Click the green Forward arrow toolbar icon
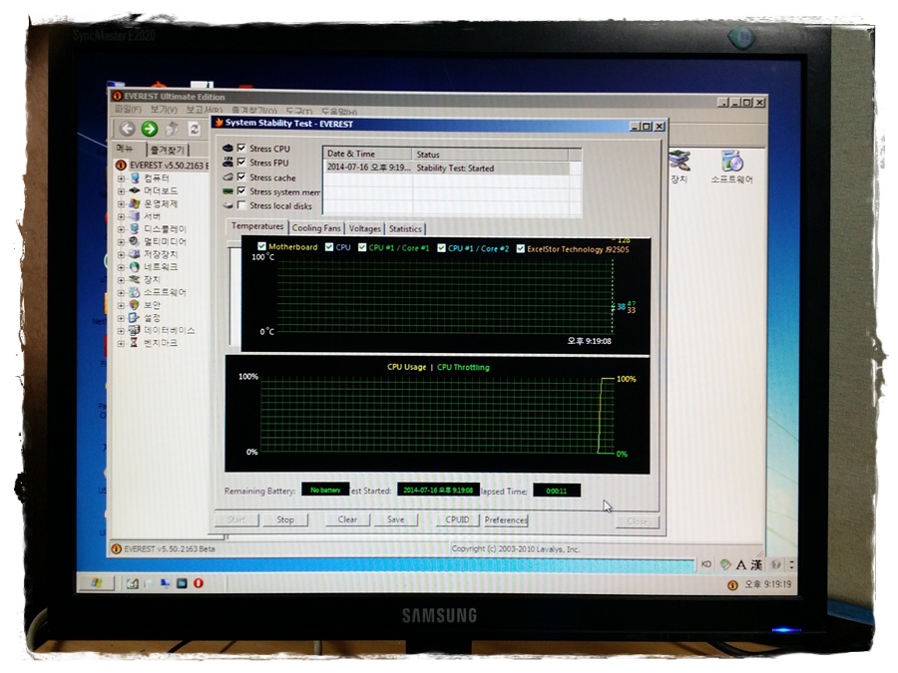 tap(150, 129)
